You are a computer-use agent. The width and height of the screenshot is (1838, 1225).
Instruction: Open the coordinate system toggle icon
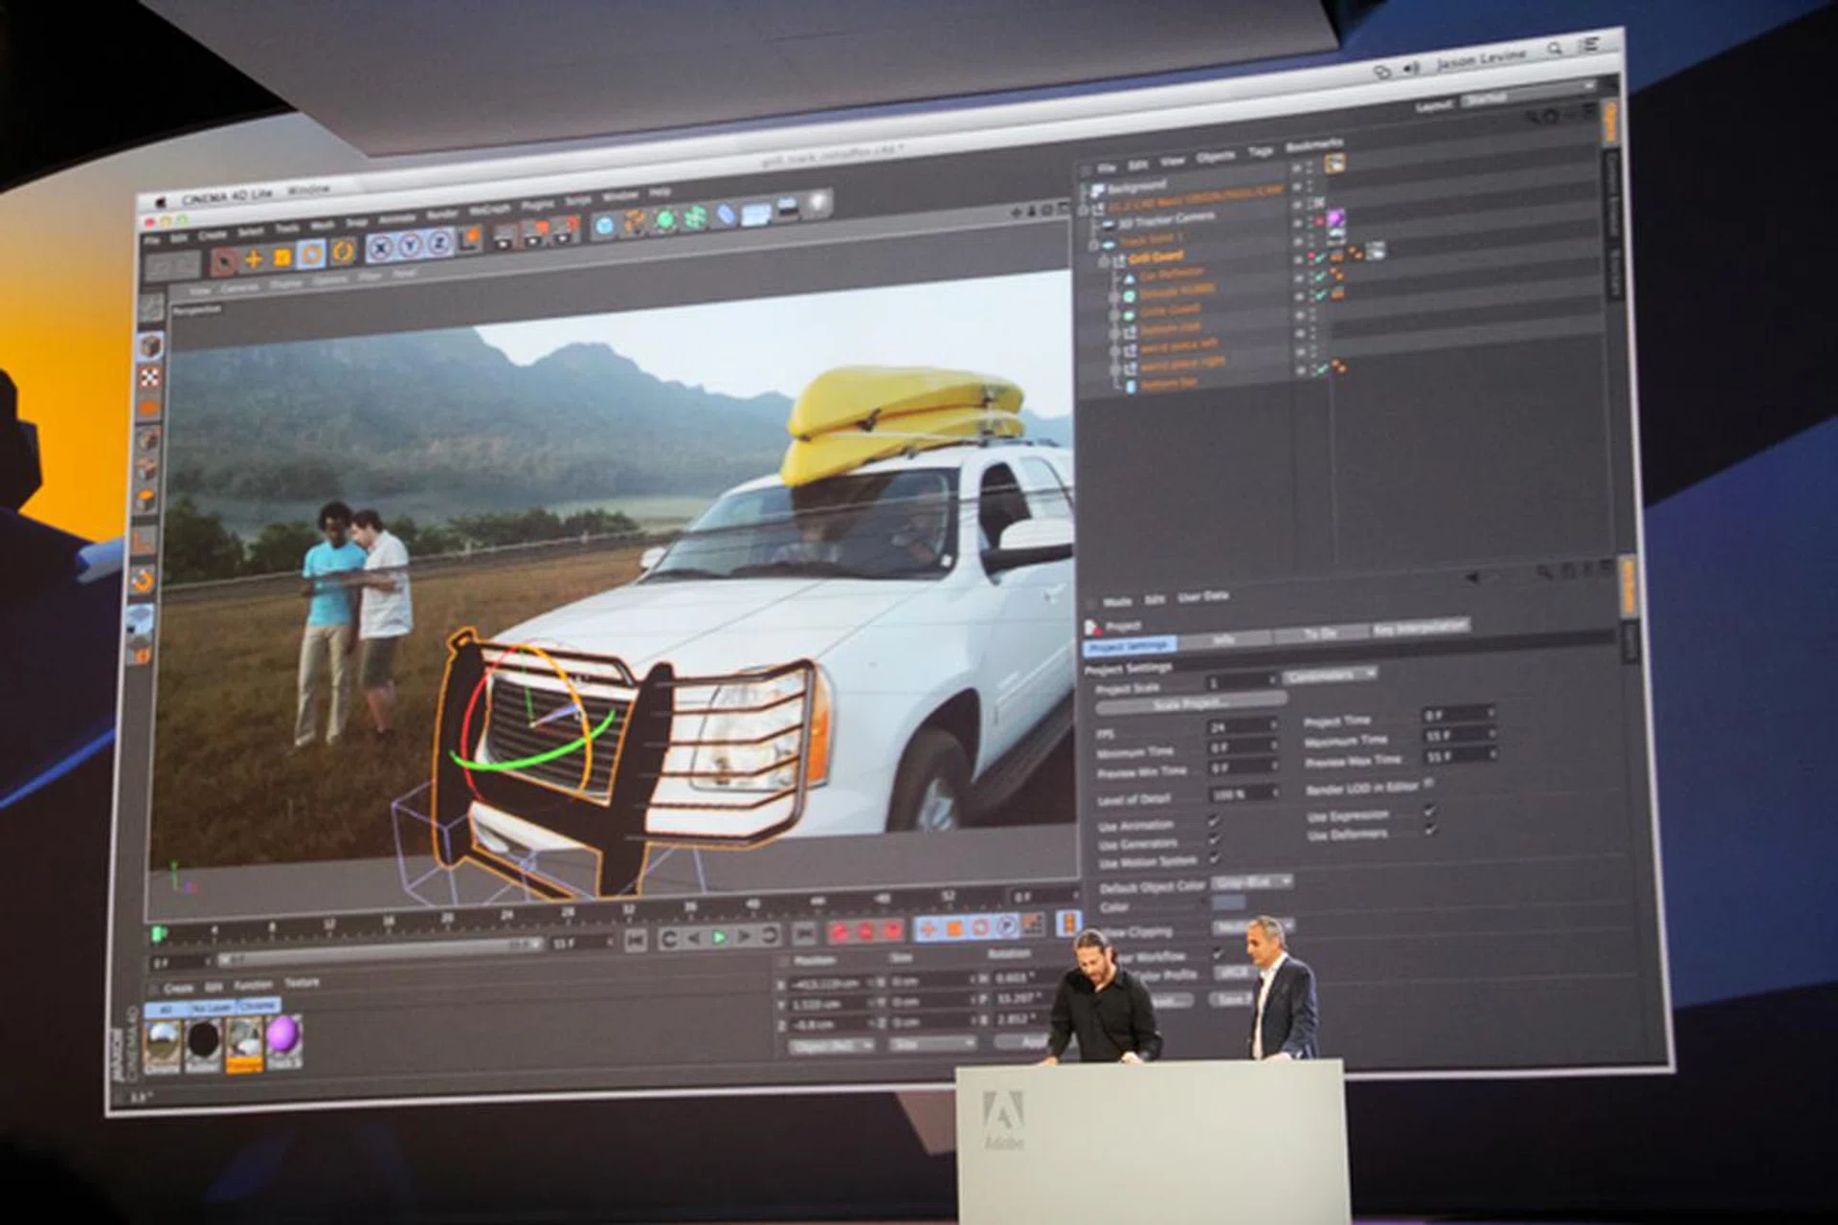pyautogui.click(x=467, y=242)
